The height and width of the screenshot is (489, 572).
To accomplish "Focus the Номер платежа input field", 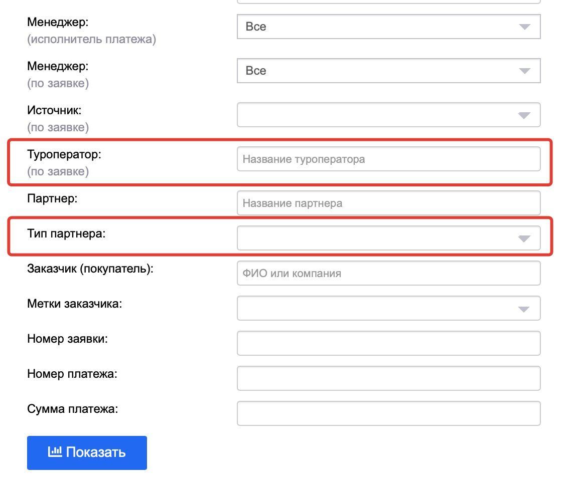I will click(x=388, y=378).
